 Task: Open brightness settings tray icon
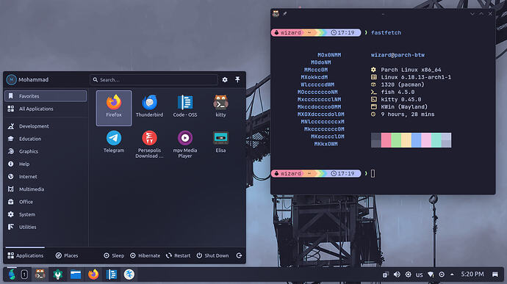click(x=408, y=274)
